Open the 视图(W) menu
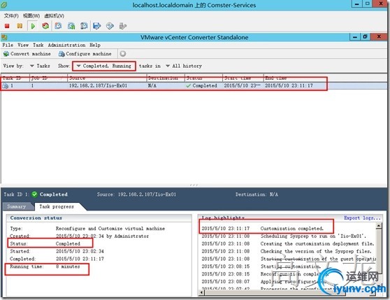Screen dimensions: 390x300 pyautogui.click(x=31, y=16)
